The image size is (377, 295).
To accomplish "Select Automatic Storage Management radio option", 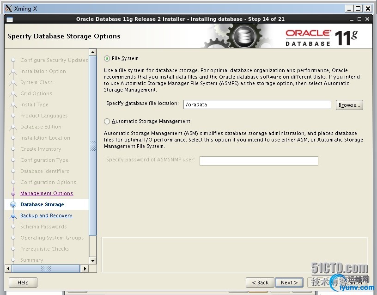I will 107,121.
